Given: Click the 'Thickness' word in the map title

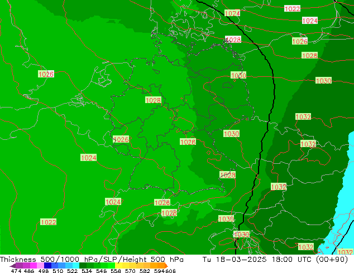Looking at the screenshot, I should tap(18, 260).
